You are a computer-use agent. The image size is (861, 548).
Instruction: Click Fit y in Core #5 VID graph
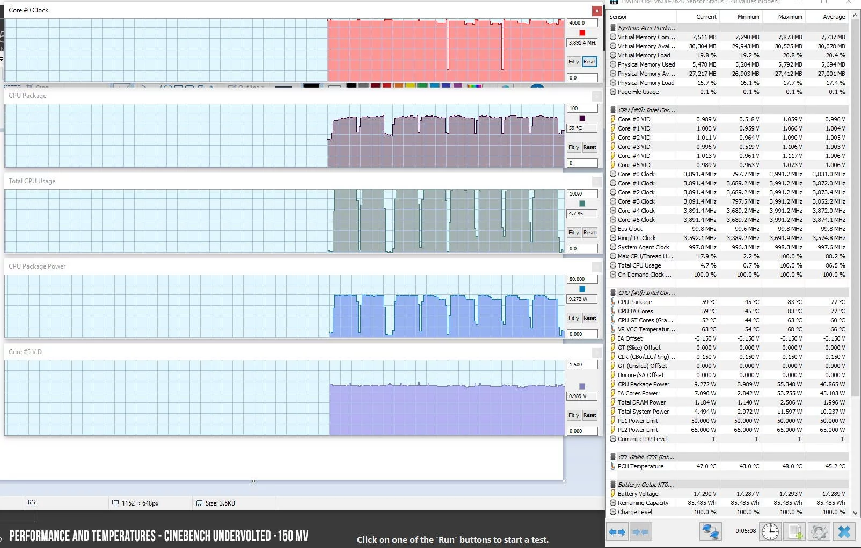[574, 415]
